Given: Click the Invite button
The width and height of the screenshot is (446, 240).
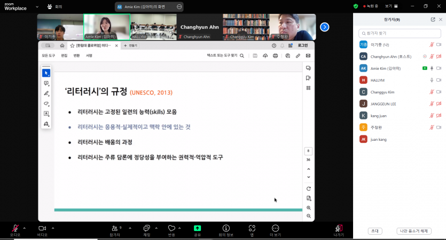Looking at the screenshot, I should (374, 231).
